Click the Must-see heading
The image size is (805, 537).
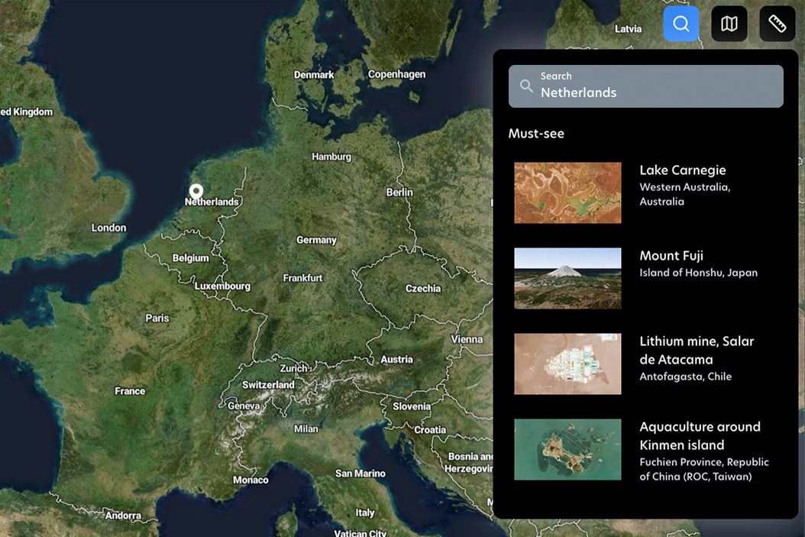coord(536,134)
